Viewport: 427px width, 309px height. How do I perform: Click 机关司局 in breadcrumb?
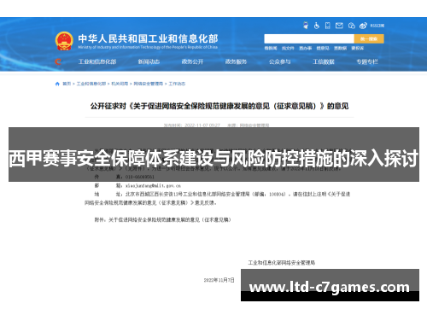click(120, 84)
